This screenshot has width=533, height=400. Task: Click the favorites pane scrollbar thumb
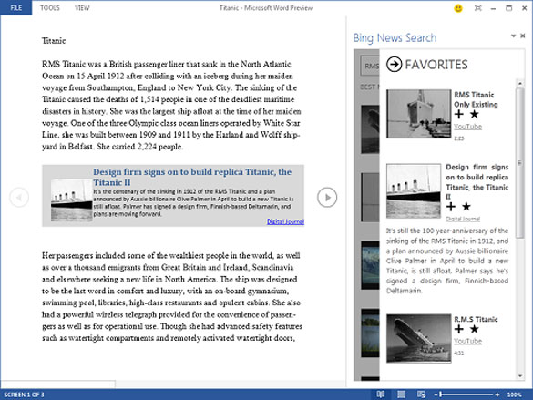[519, 163]
